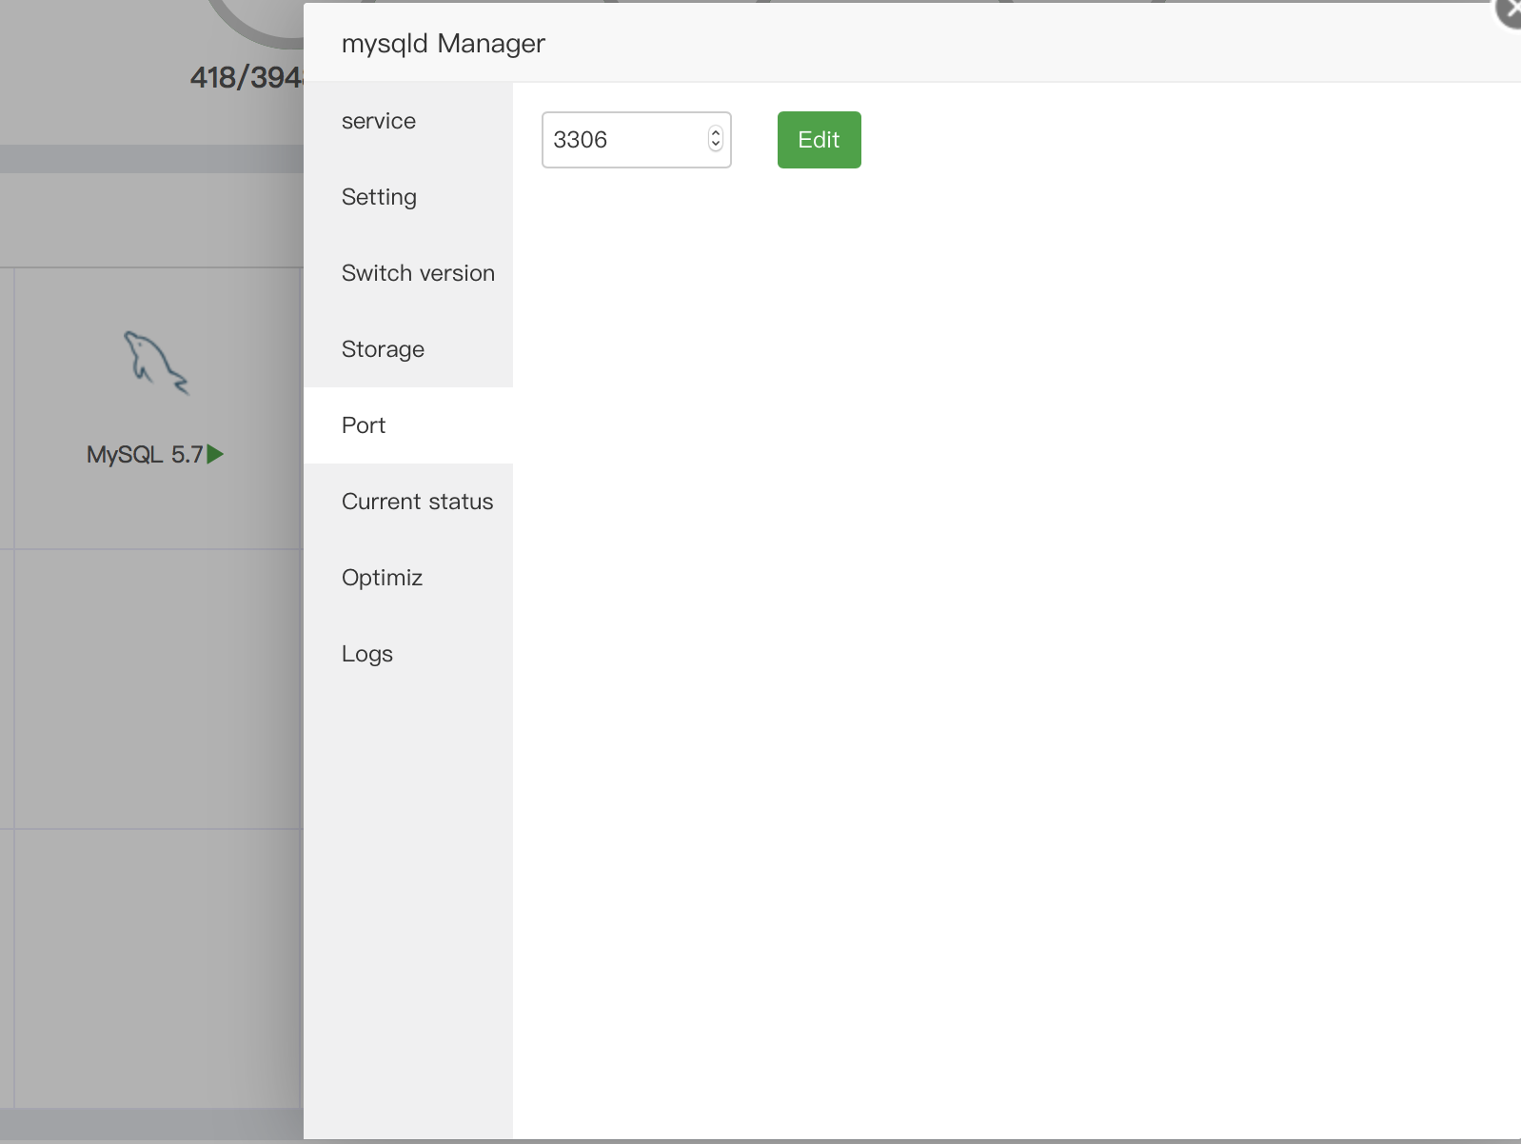Close the mysqld Manager dialog
This screenshot has width=1521, height=1144.
click(x=1508, y=11)
